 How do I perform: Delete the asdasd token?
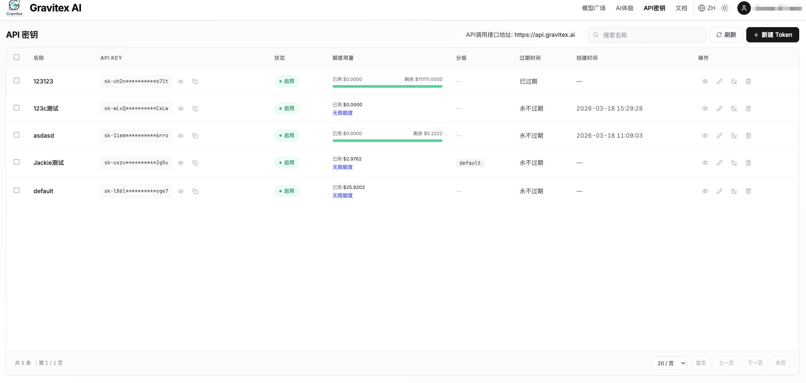pos(748,136)
